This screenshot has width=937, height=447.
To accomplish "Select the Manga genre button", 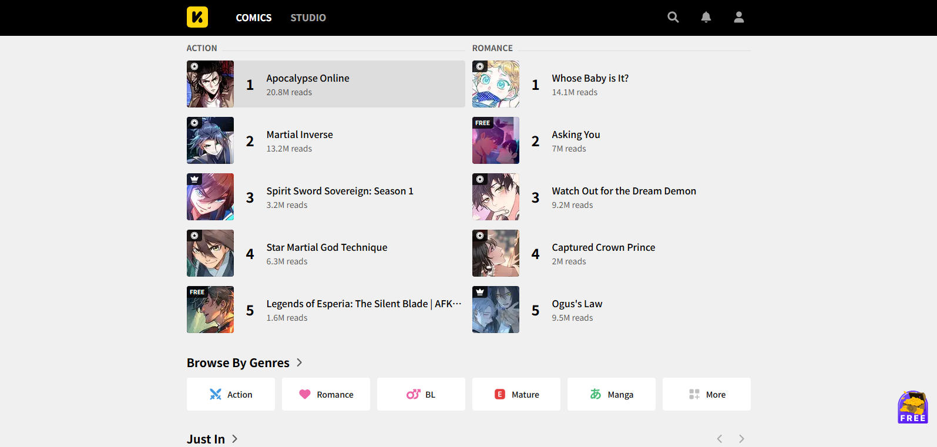I will 612,394.
